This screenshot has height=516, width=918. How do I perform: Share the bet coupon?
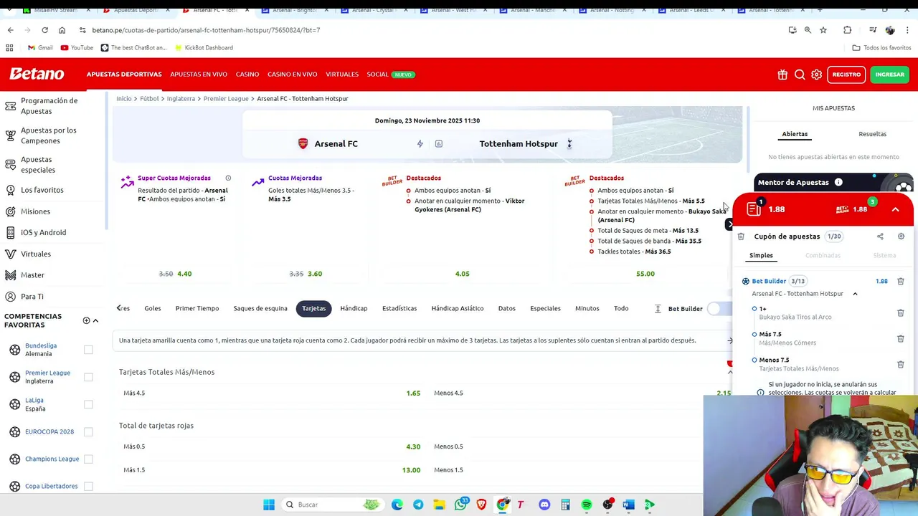(x=880, y=236)
